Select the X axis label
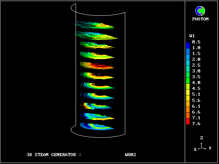Viewport: 219px width, 164px height. click(195, 150)
